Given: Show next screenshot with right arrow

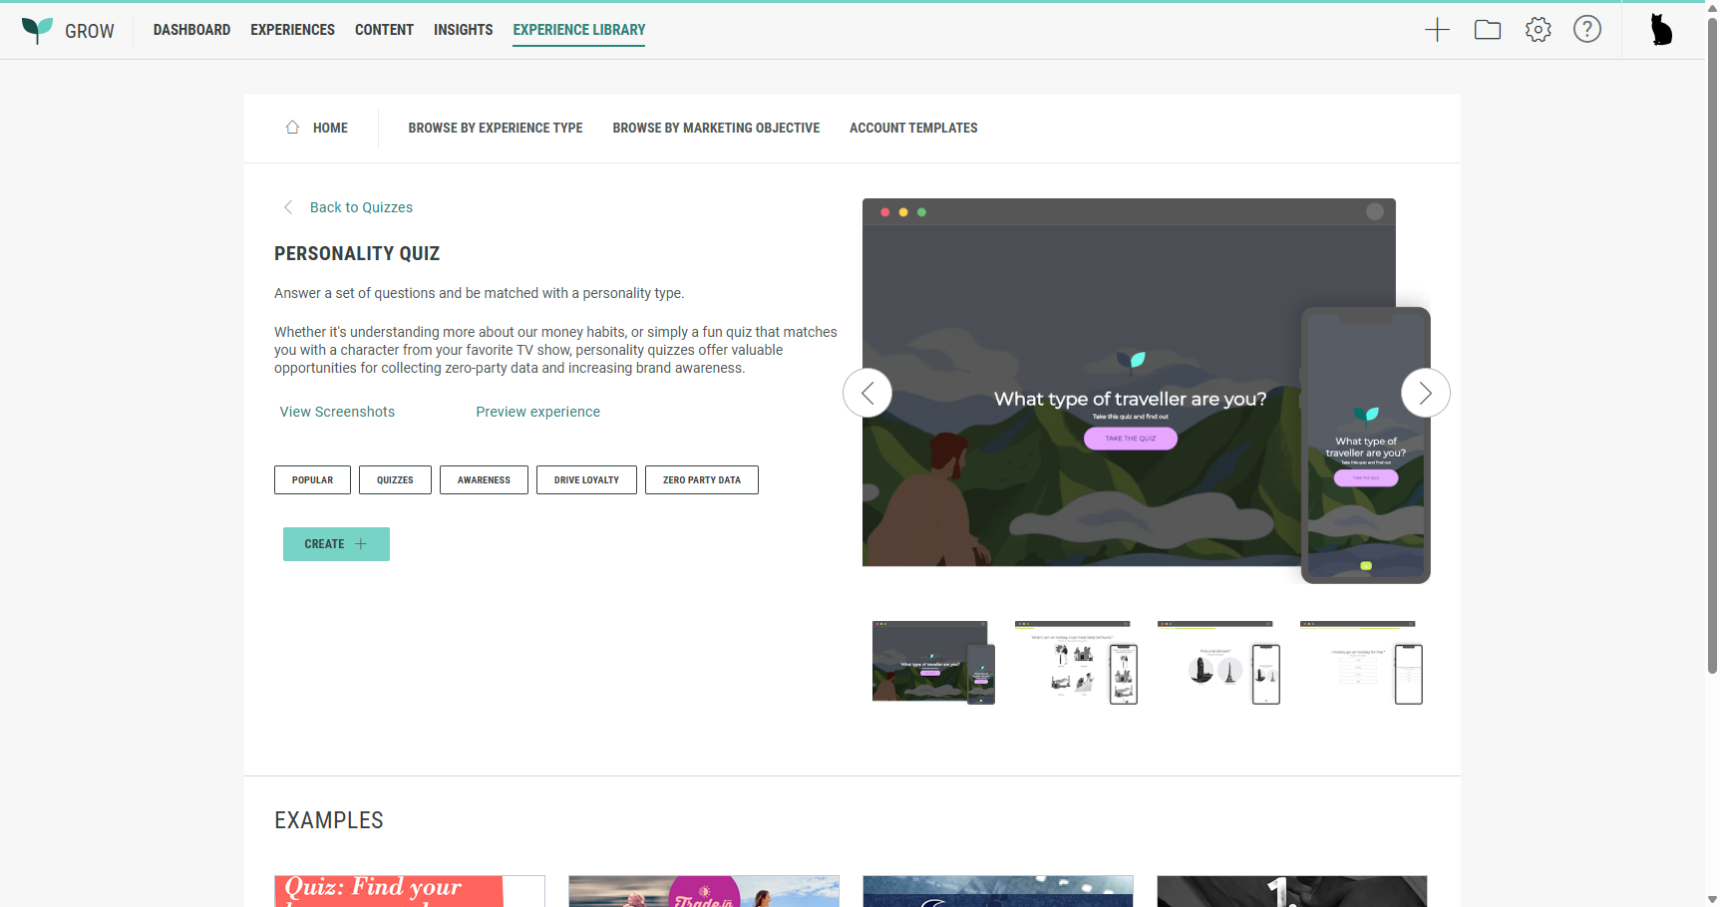Looking at the screenshot, I should [1425, 393].
